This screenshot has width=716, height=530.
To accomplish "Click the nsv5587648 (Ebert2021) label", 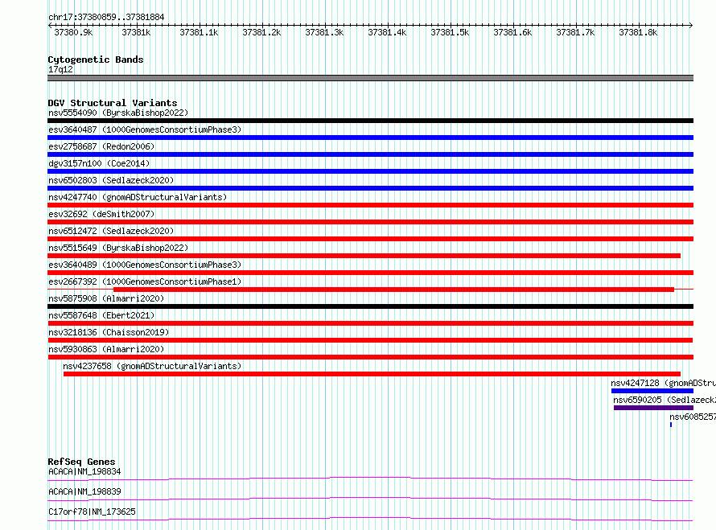I will coord(101,315).
